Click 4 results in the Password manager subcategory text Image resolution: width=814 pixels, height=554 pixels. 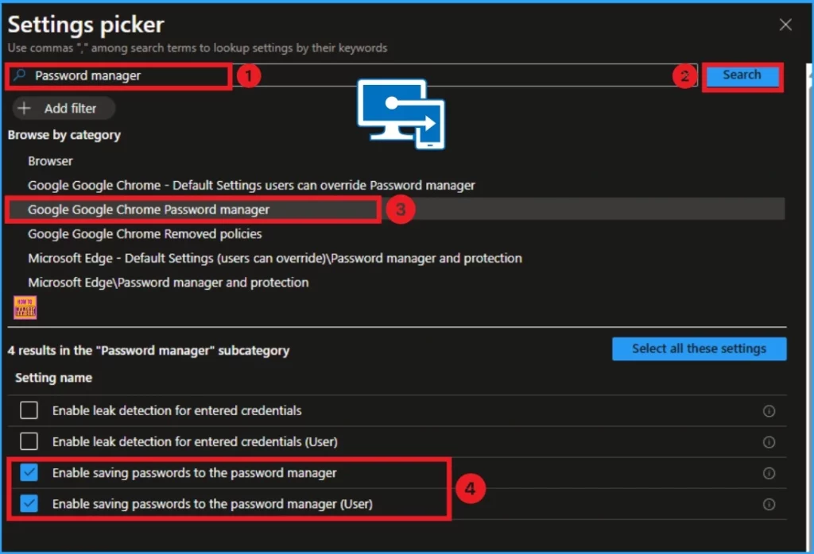point(149,351)
